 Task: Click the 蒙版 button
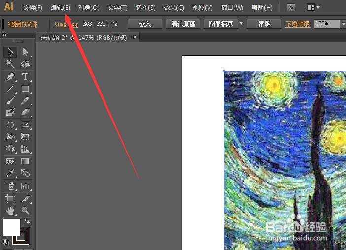(x=264, y=24)
